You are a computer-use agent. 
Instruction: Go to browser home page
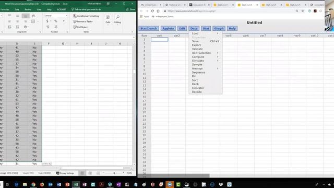pos(158,11)
